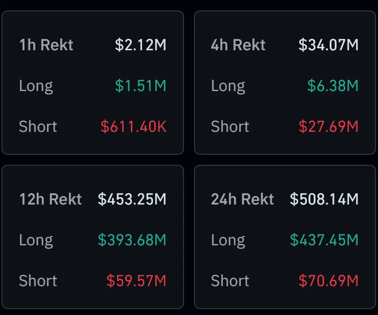Click the 12h Rekt card title
This screenshot has width=378, height=315.
(50, 200)
